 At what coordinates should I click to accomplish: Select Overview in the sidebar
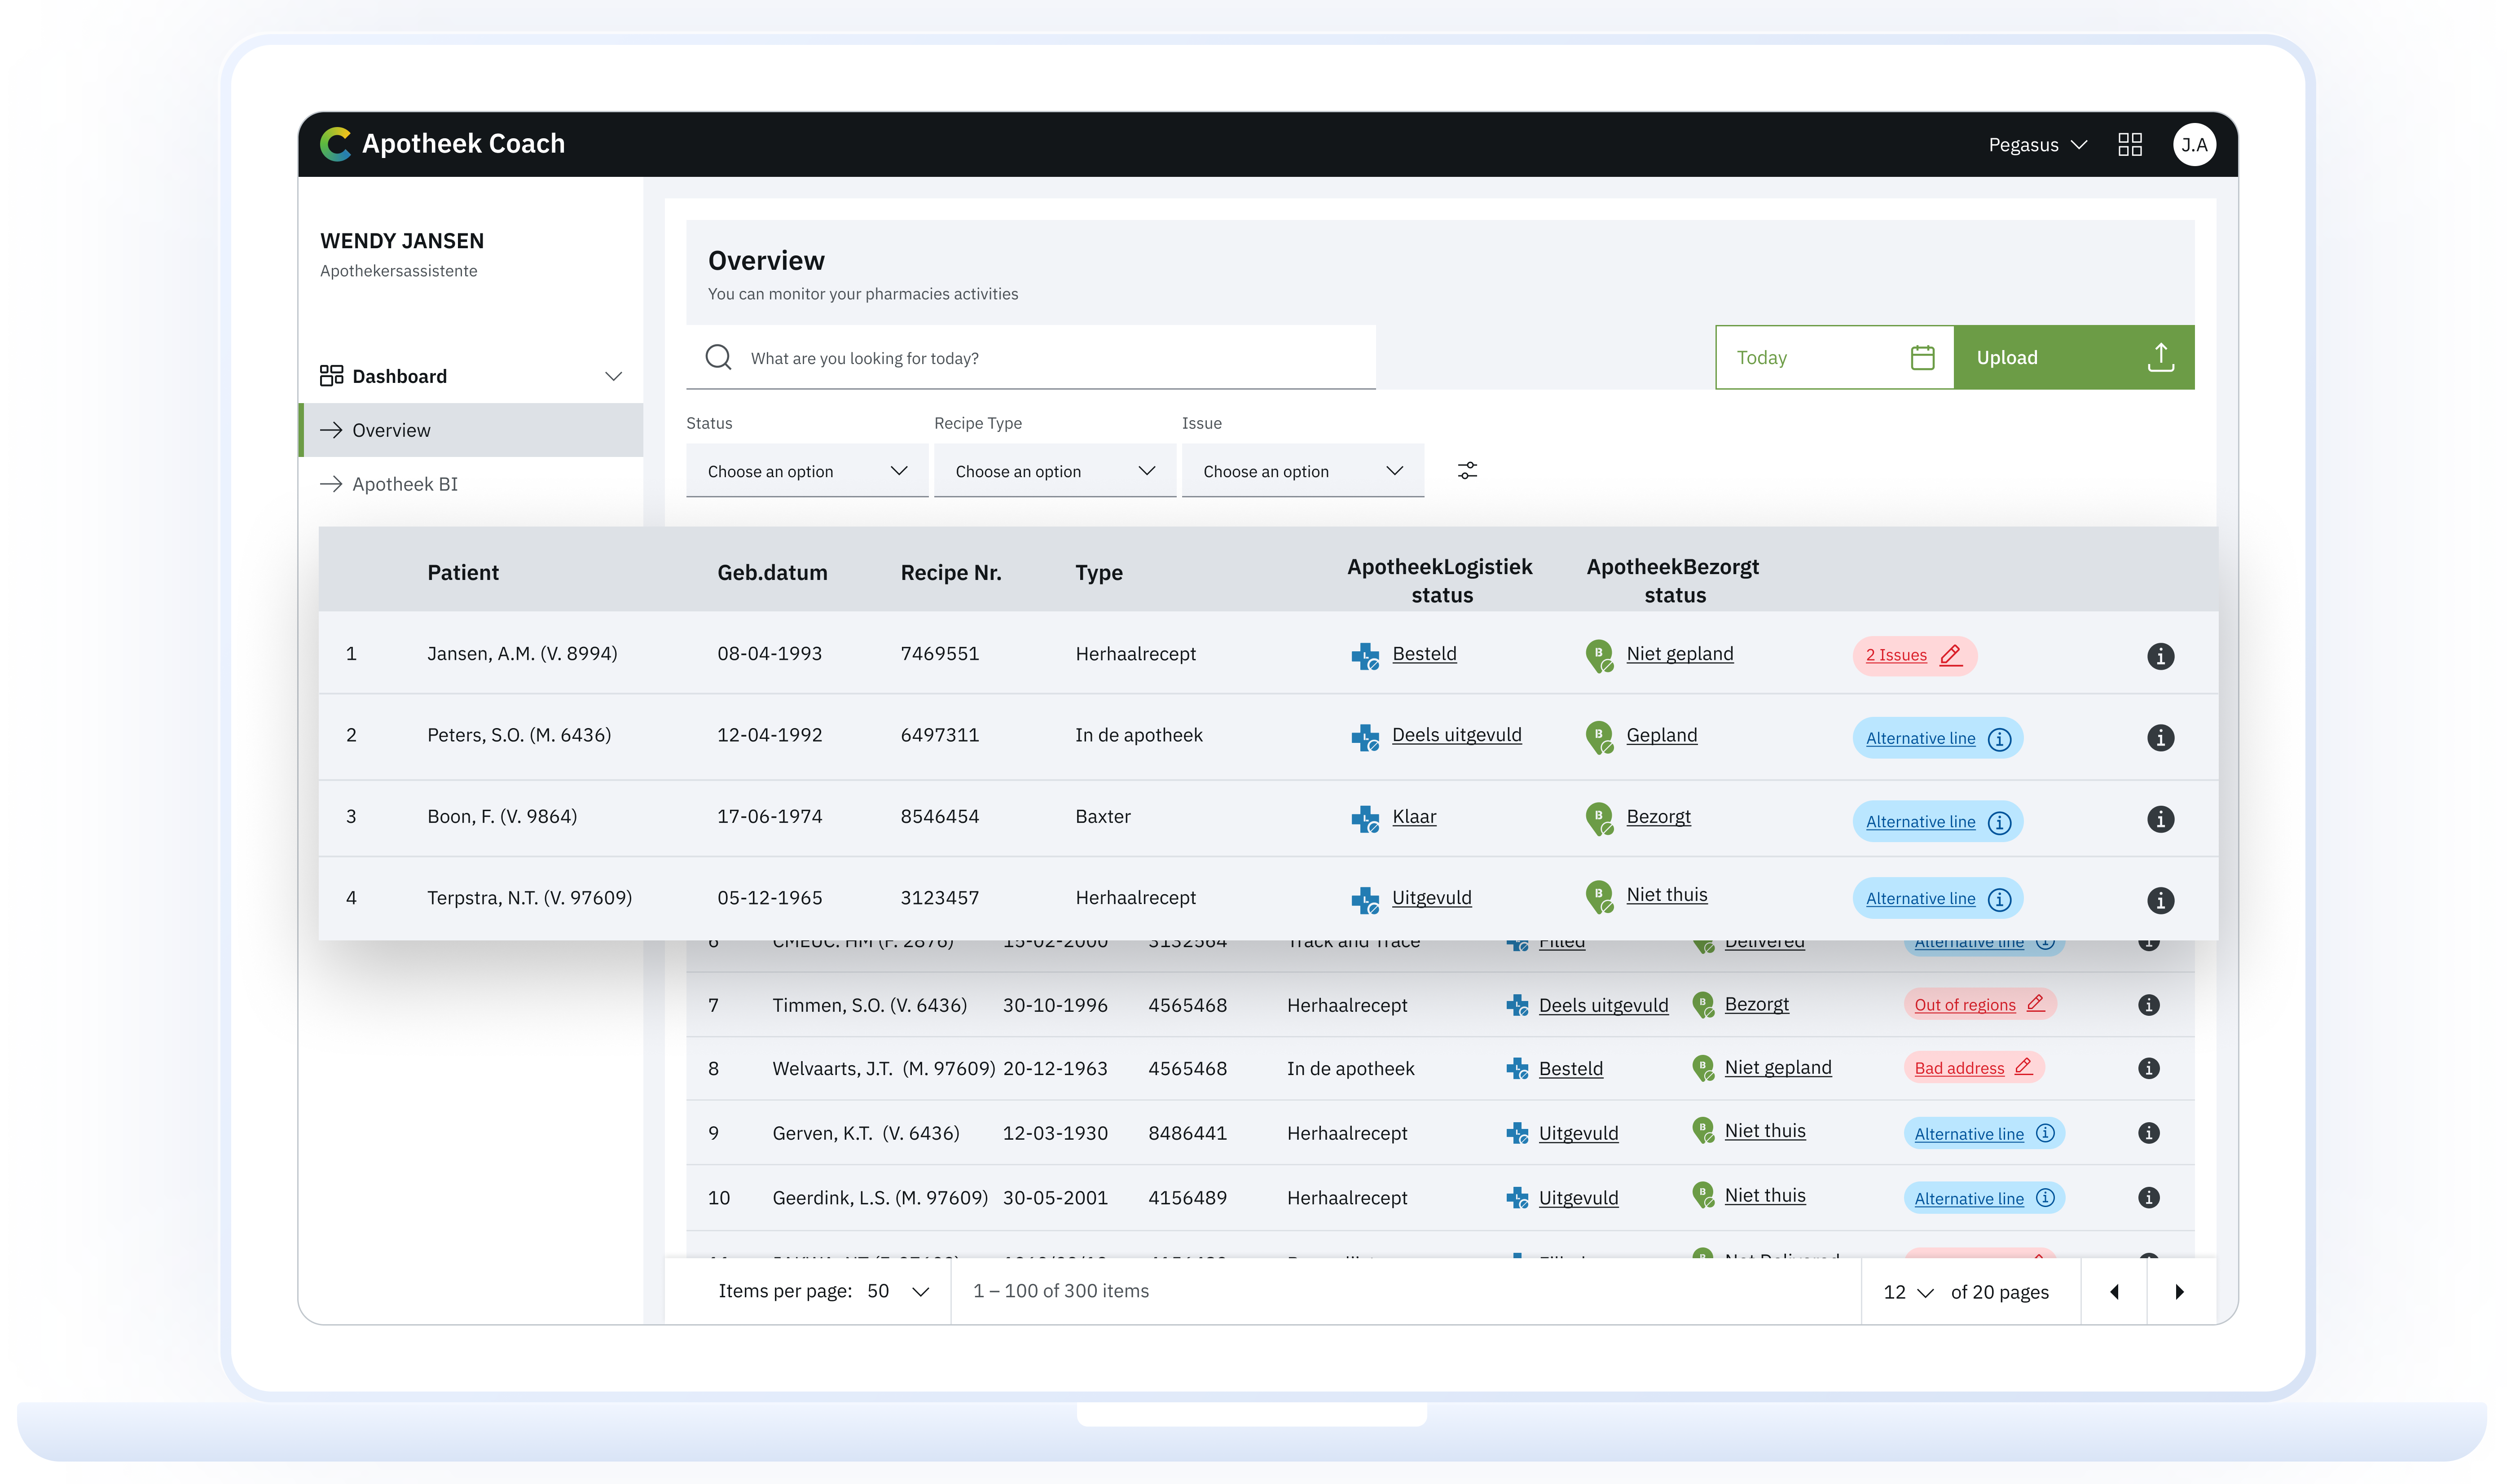471,430
